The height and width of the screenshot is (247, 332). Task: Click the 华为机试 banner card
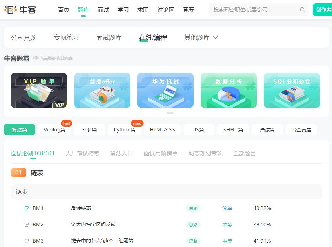[x=165, y=90]
